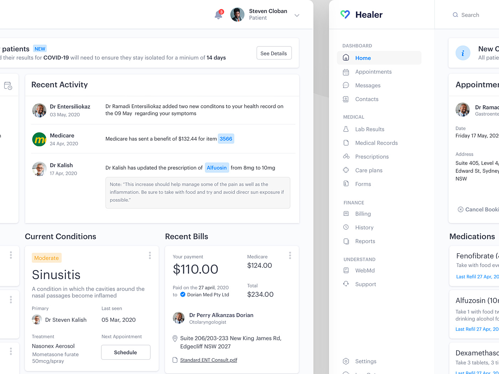Viewport: 499px width, 374px height.
Task: Open the Recent Bills card options menu
Action: click(290, 255)
